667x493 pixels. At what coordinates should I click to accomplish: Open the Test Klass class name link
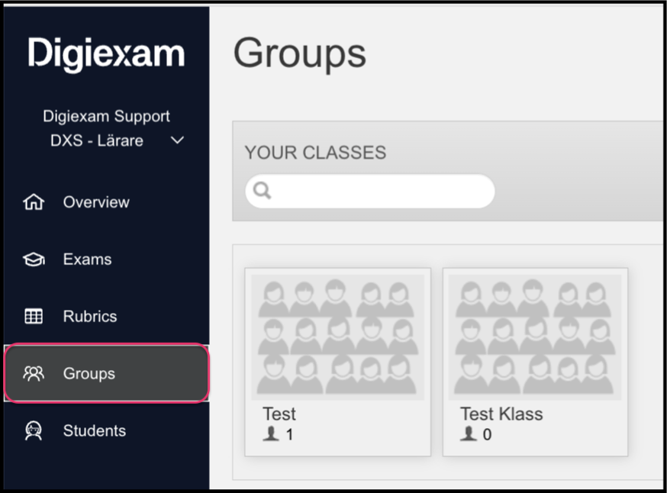click(x=501, y=414)
